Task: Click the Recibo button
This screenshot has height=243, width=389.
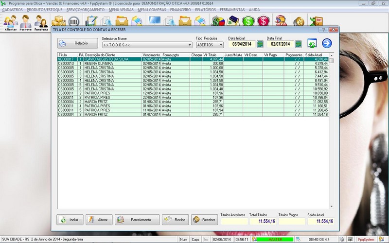Action: click(176, 220)
